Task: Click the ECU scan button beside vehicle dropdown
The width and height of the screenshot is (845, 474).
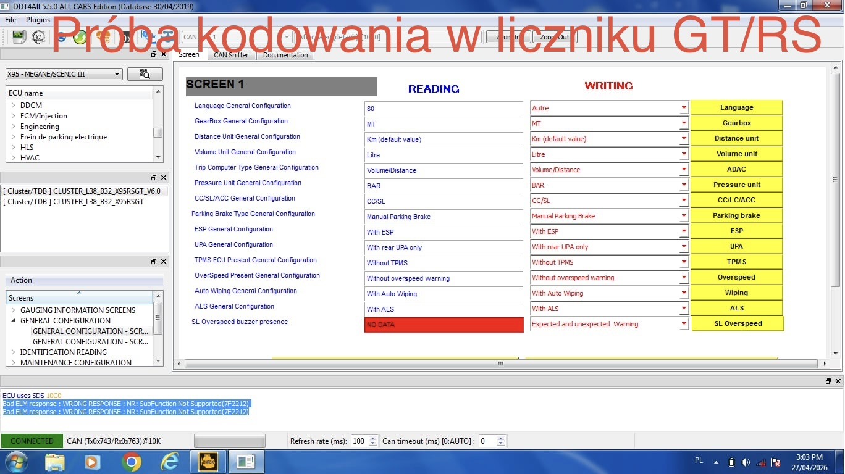Action: click(145, 74)
